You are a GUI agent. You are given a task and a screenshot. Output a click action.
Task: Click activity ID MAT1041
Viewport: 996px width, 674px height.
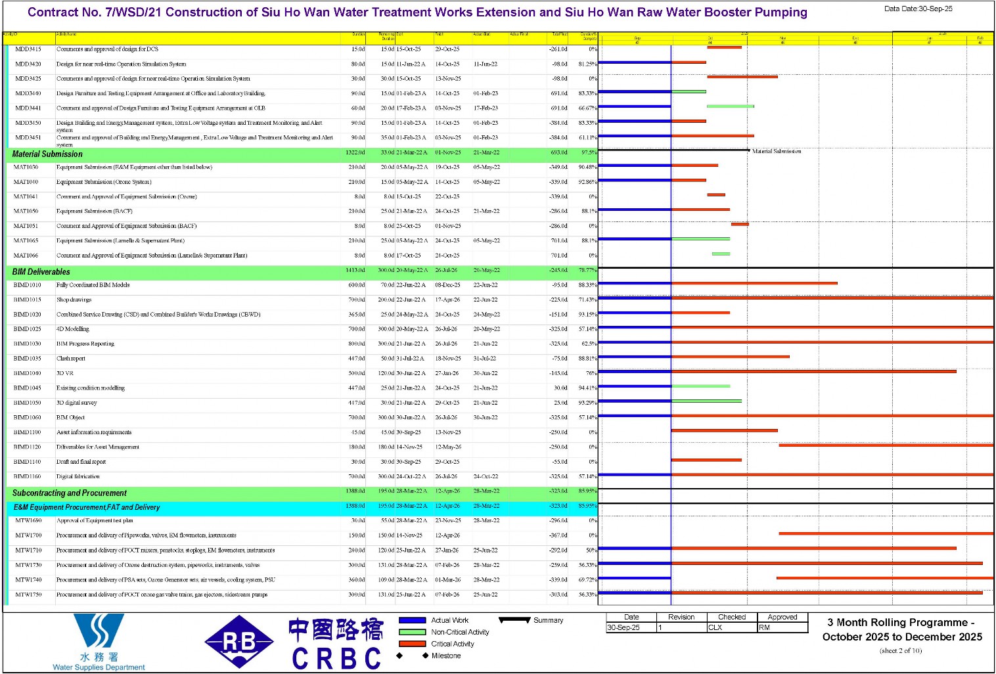point(26,196)
